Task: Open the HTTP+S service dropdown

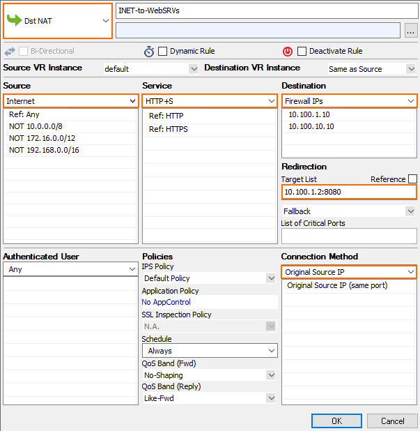Action: 210,101
